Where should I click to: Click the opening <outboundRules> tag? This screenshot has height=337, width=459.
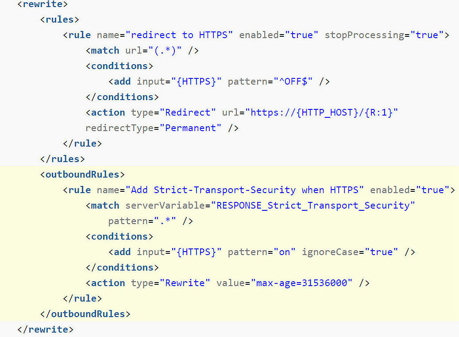tap(83, 174)
